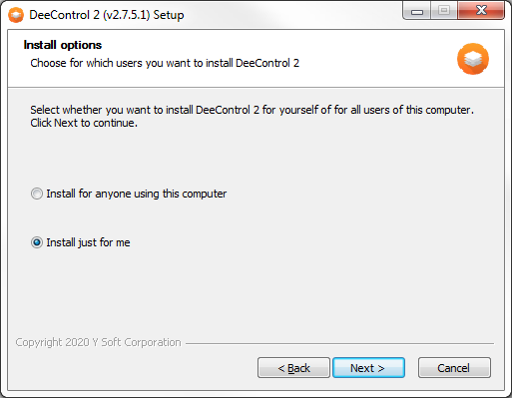Image resolution: width=512 pixels, height=398 pixels.
Task: Click the greyed-out maximize window button
Action: point(444,11)
